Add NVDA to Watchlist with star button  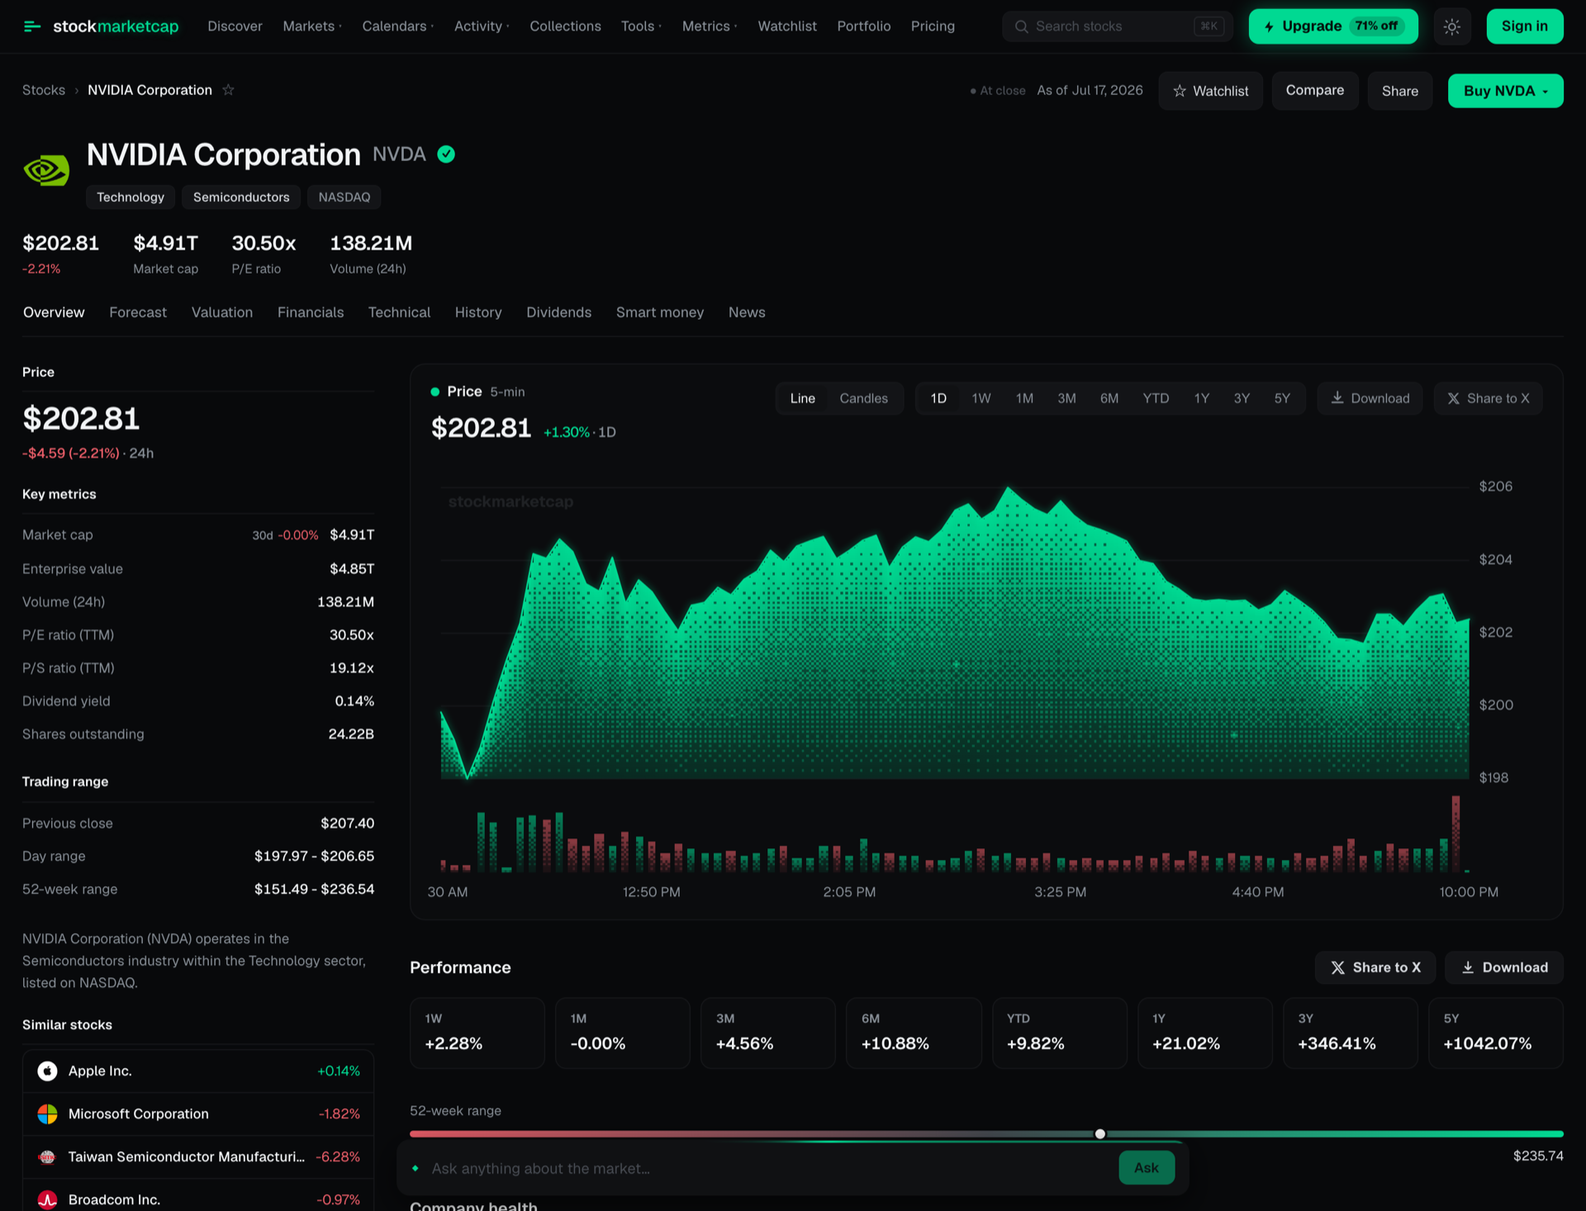(1210, 91)
